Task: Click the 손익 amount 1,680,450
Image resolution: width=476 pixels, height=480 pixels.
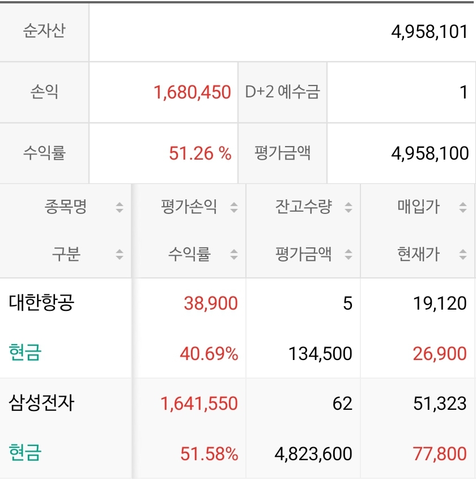Action: (x=192, y=92)
